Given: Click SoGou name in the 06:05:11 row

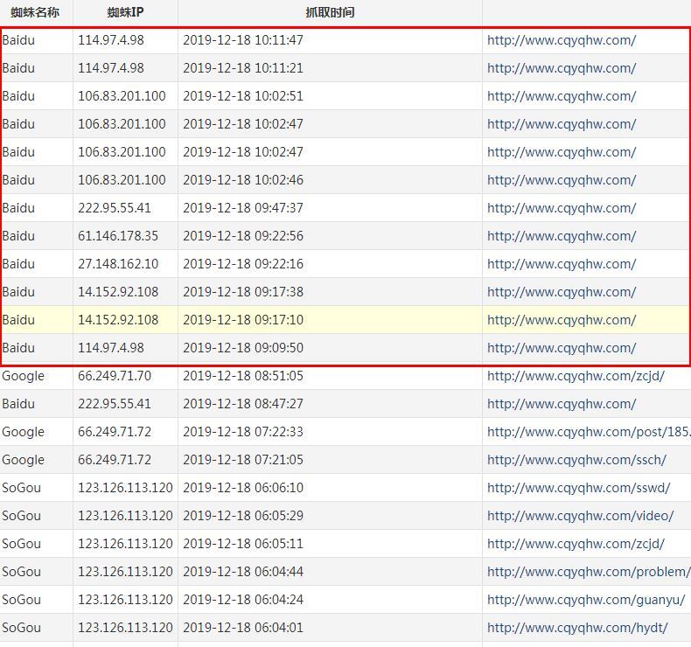Looking at the screenshot, I should (x=21, y=544).
